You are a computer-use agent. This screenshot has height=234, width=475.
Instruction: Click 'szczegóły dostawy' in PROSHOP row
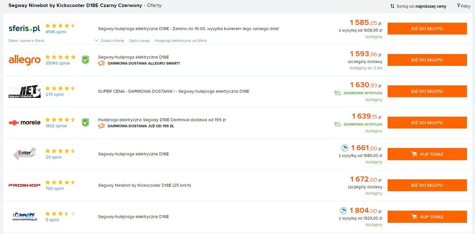[x=365, y=187]
